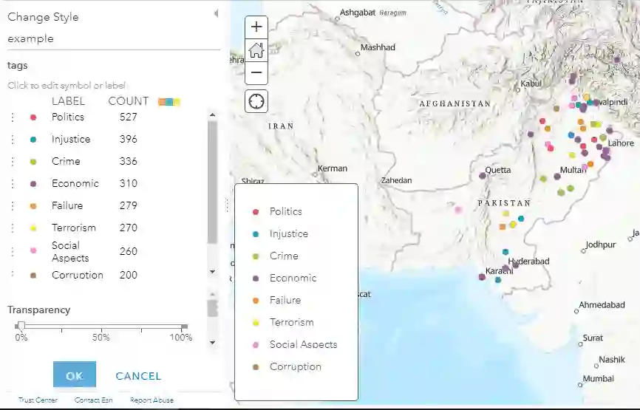640x410 pixels.
Task: Click the Failure label in the style list
Action: (67, 205)
